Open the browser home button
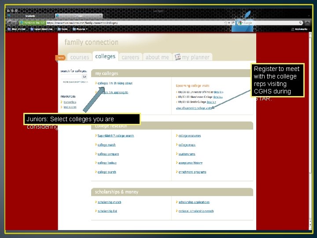Screen dimensions: 317x238 click(x=307, y=23)
